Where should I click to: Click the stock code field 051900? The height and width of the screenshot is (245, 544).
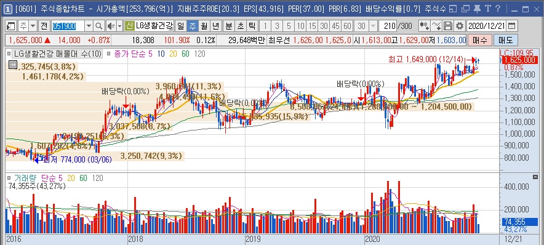click(68, 26)
